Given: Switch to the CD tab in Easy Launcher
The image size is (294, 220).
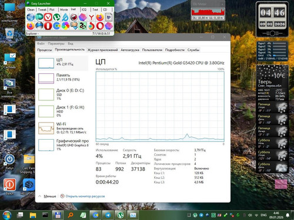Looking at the screenshot, I should (105, 9).
